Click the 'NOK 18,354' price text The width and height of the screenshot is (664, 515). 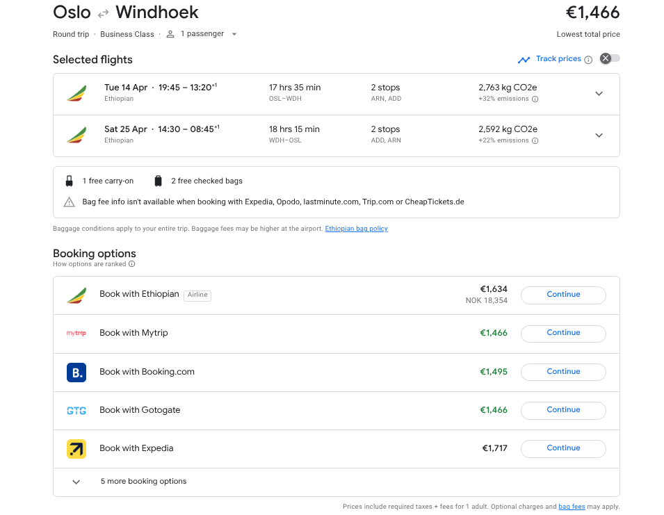[486, 300]
